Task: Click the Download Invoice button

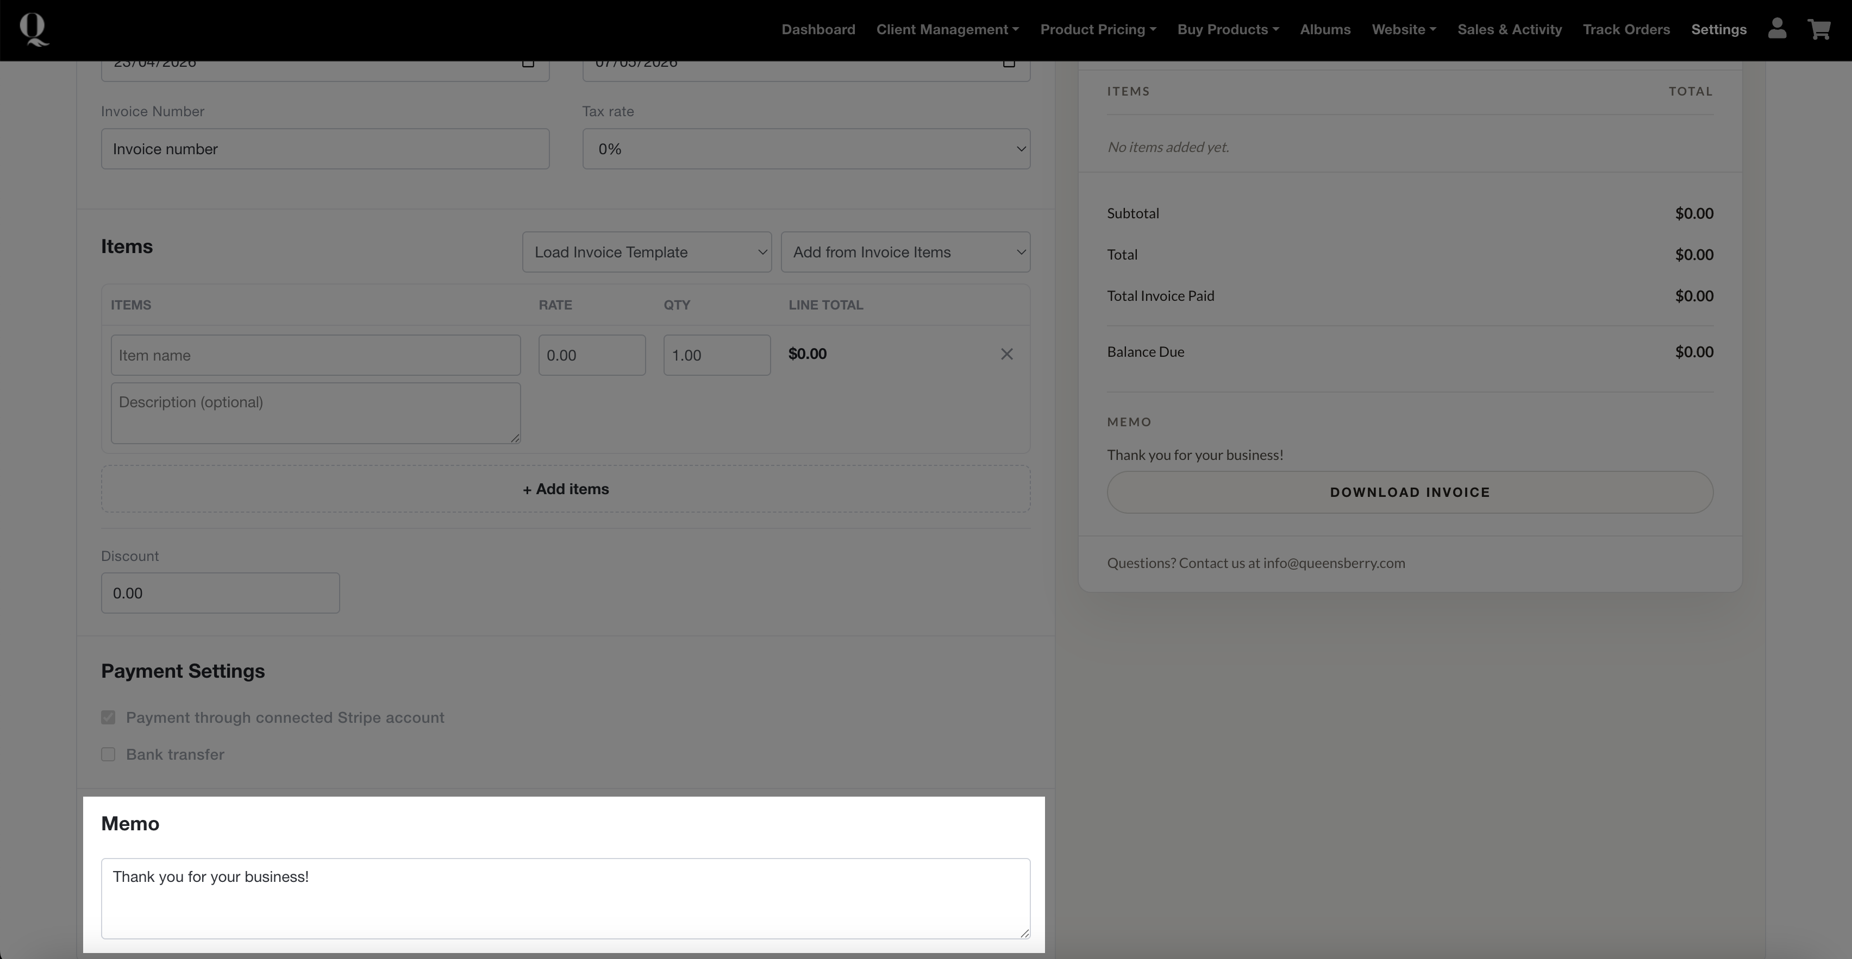Action: coord(1409,492)
